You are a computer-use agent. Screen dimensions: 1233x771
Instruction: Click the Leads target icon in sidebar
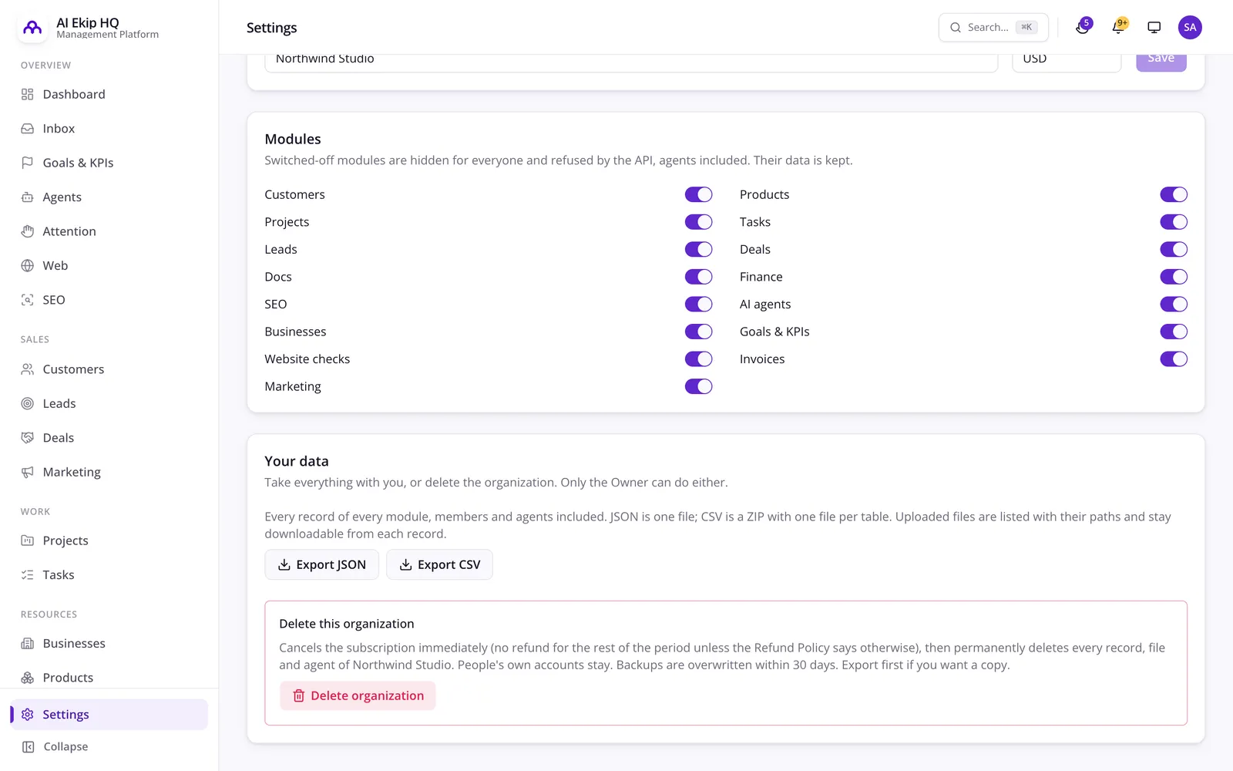[28, 403]
